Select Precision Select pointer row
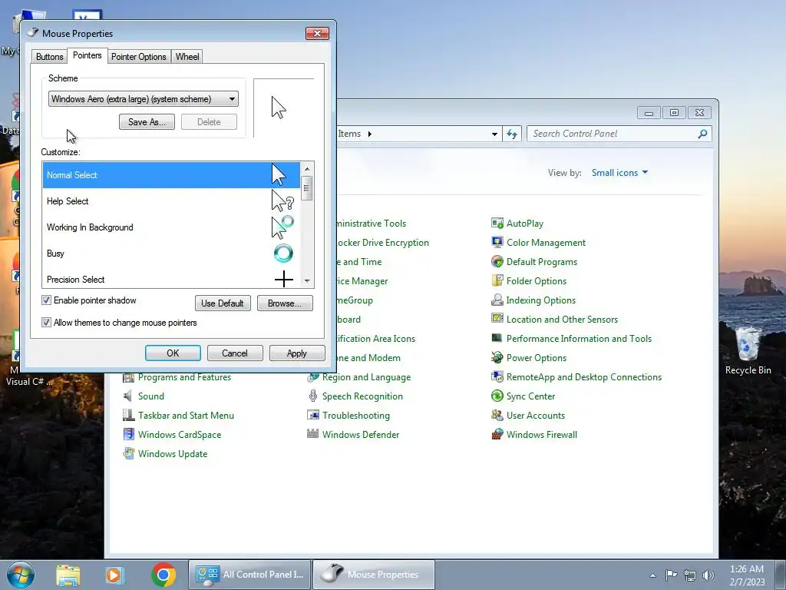 (x=171, y=278)
